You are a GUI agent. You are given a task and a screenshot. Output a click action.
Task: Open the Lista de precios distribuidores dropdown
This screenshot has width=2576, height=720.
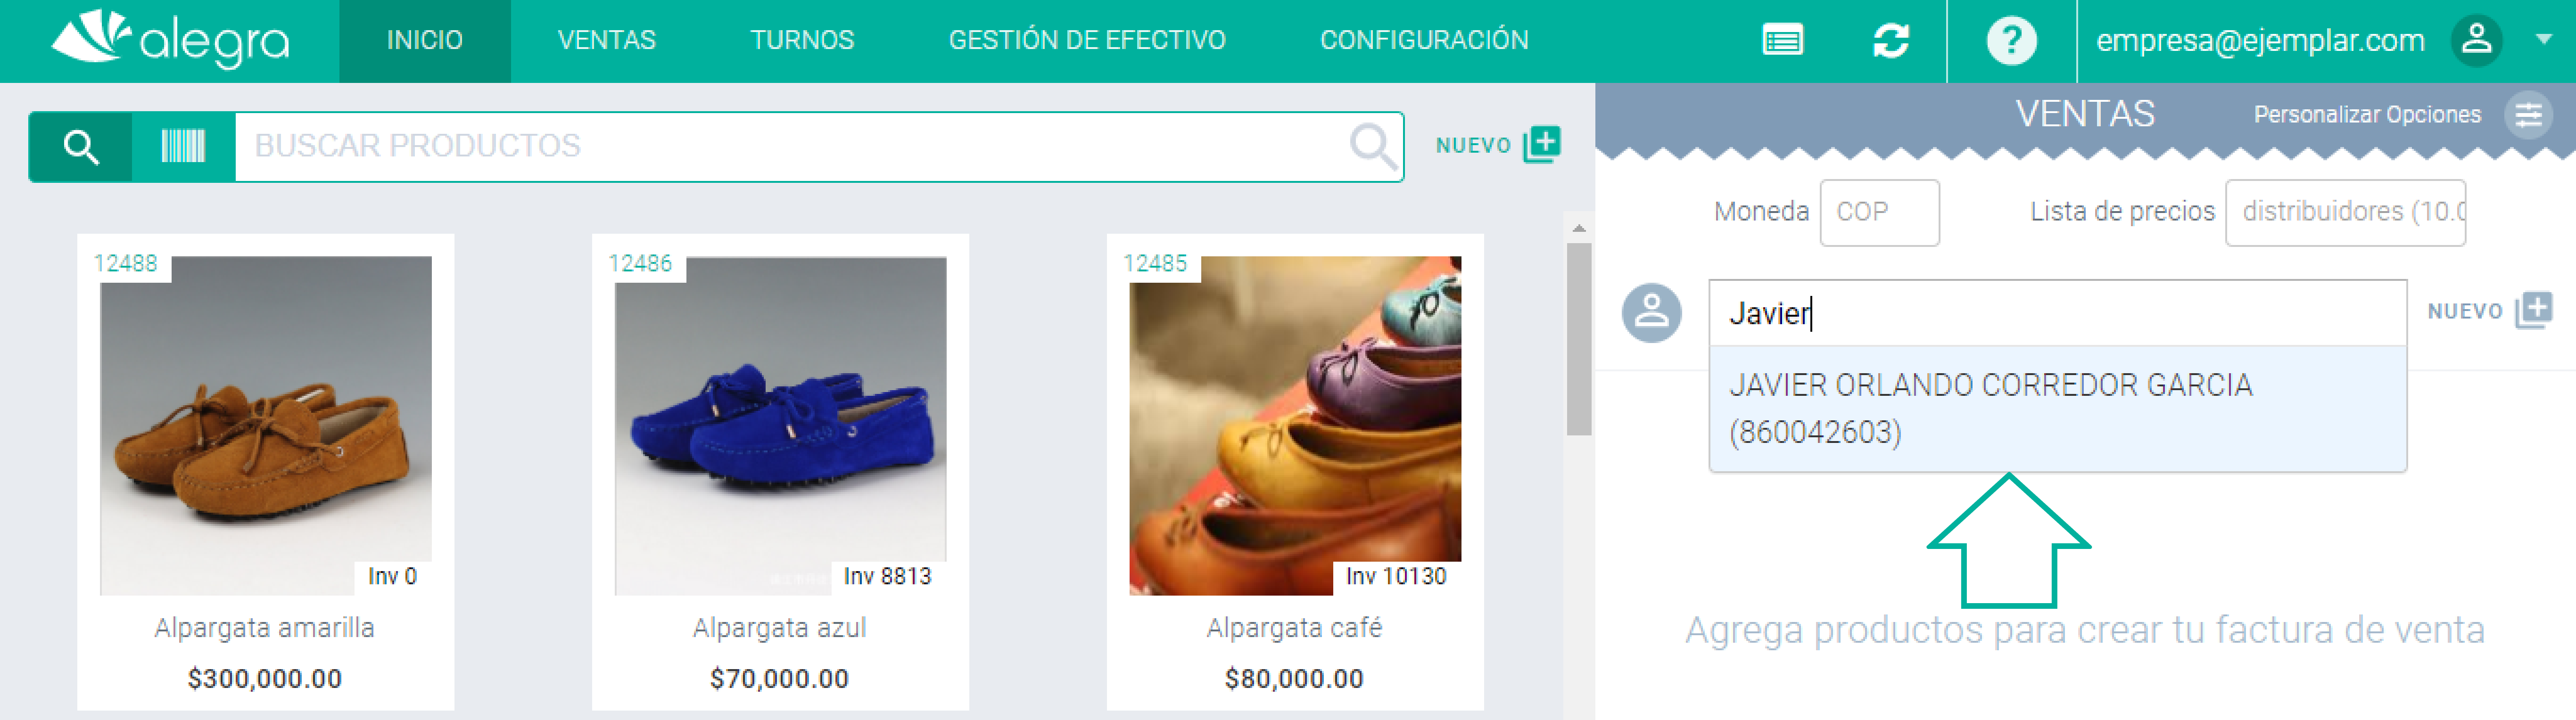(x=2345, y=212)
